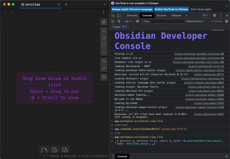The height and width of the screenshot is (159, 230).
Task: Click the 0 backlinks status bar item
Action: (x=69, y=156)
